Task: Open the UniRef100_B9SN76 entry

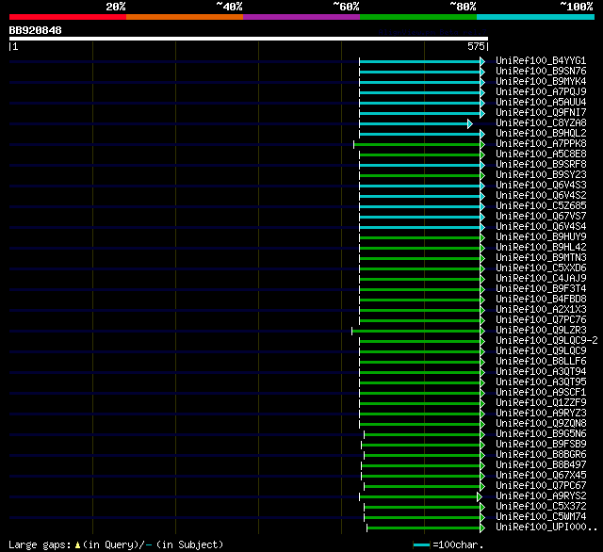Action: pyautogui.click(x=541, y=71)
